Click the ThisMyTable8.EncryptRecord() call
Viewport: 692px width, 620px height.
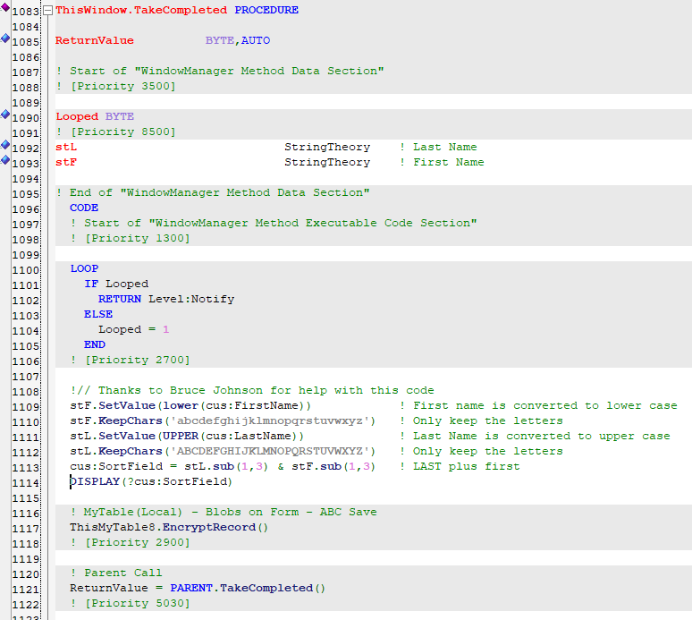(x=169, y=528)
